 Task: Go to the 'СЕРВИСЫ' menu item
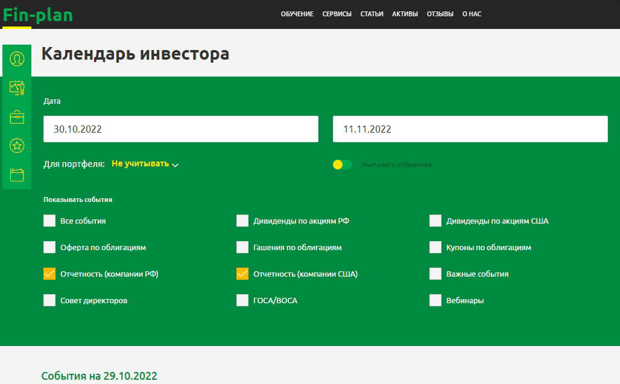pyautogui.click(x=337, y=14)
